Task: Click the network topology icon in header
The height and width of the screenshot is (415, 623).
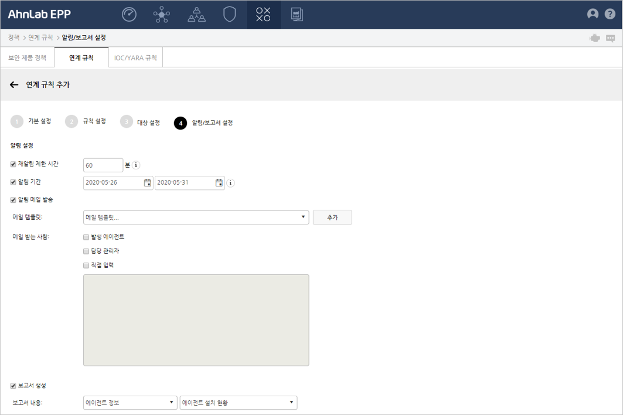Action: 162,15
